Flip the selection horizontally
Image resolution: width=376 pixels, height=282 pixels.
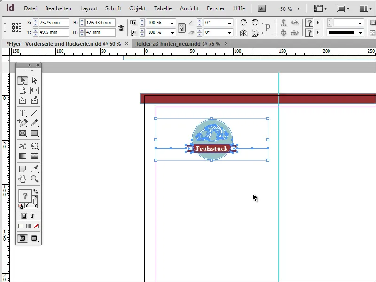(243, 32)
